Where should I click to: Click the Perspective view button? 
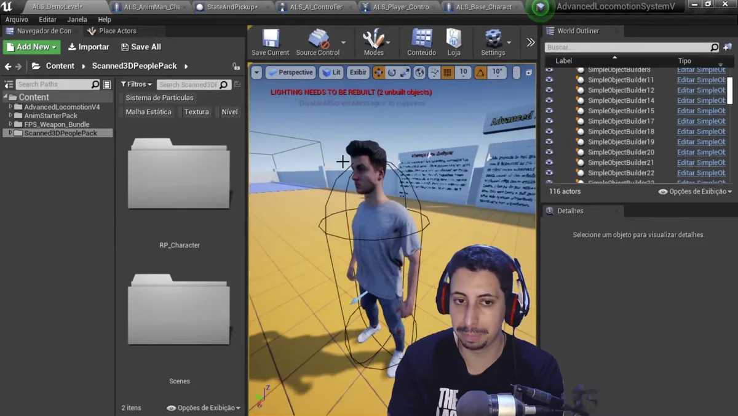[x=290, y=73]
